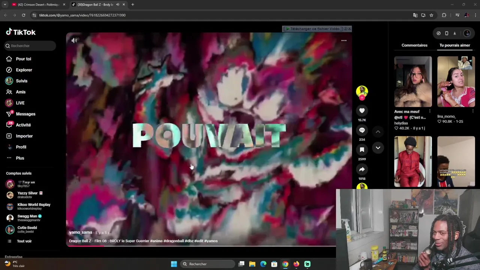Open options dots beside lina_momo_ video
The width and height of the screenshot is (480, 270).
click(x=472, y=111)
